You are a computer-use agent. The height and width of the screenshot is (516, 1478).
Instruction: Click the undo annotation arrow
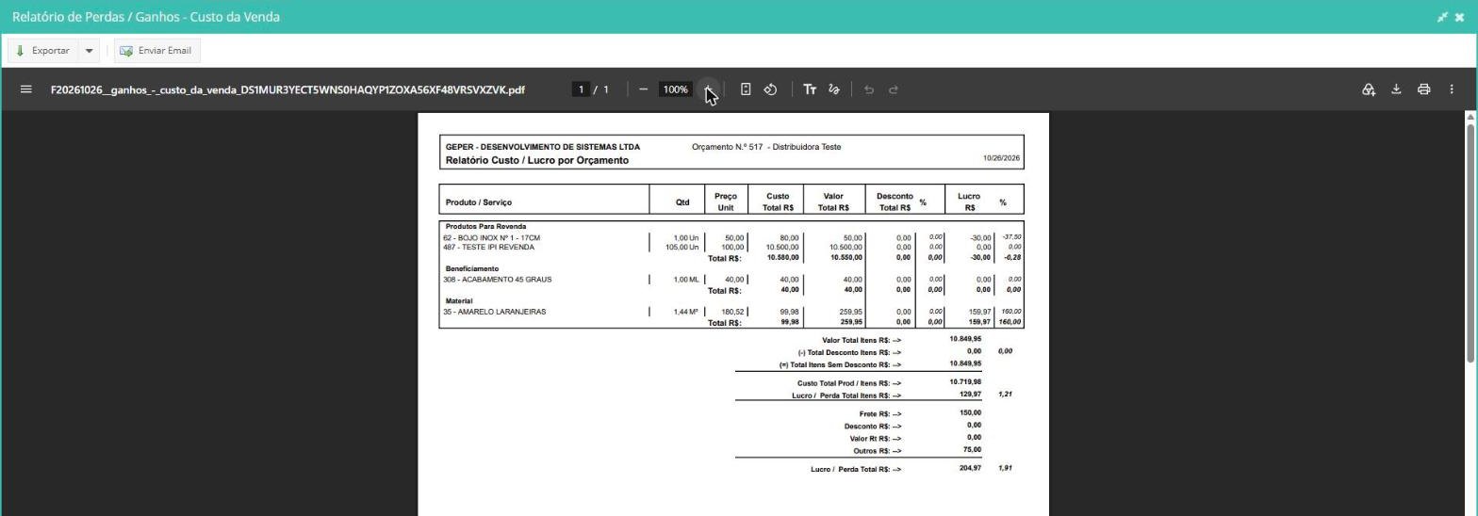pyautogui.click(x=869, y=89)
